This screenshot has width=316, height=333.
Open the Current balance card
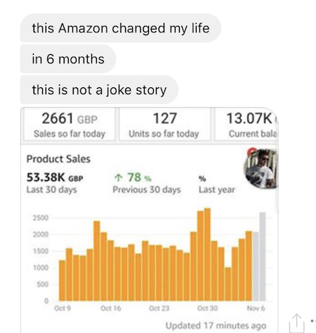[246, 125]
